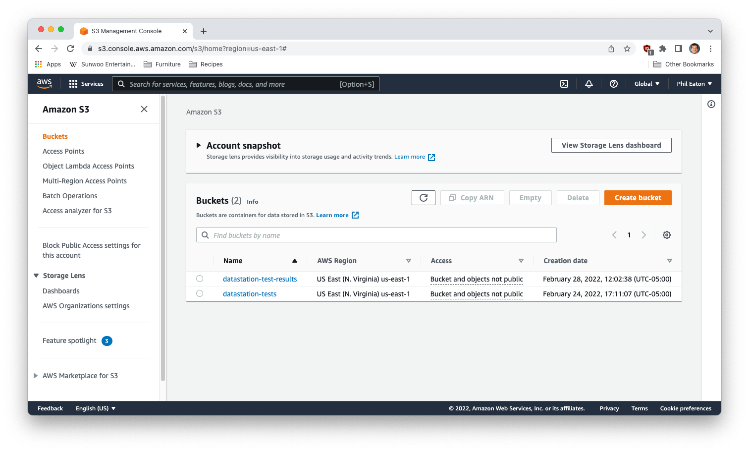Open the Global region dropdown
The height and width of the screenshot is (452, 749).
click(x=646, y=84)
